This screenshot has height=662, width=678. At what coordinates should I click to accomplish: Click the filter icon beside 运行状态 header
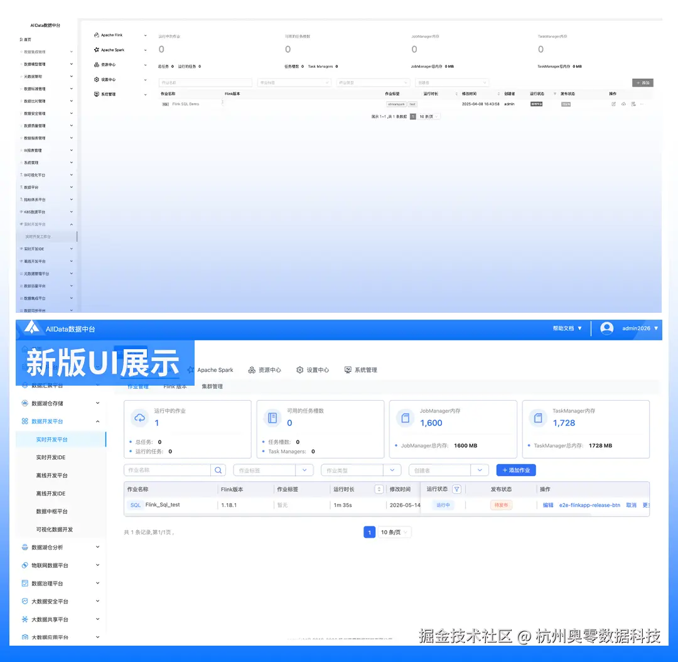456,489
